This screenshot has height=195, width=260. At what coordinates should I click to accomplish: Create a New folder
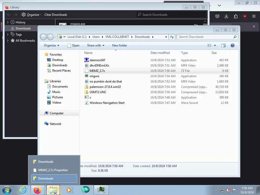120,45
